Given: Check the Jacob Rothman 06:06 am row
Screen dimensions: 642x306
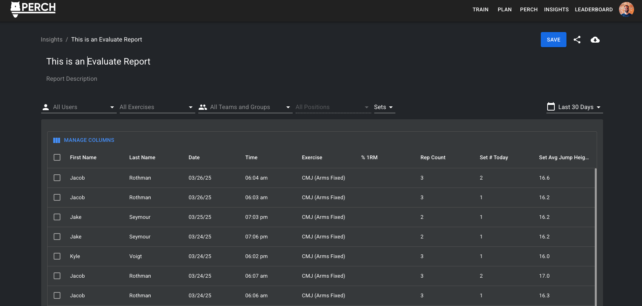Looking at the screenshot, I should pyautogui.click(x=57, y=295).
